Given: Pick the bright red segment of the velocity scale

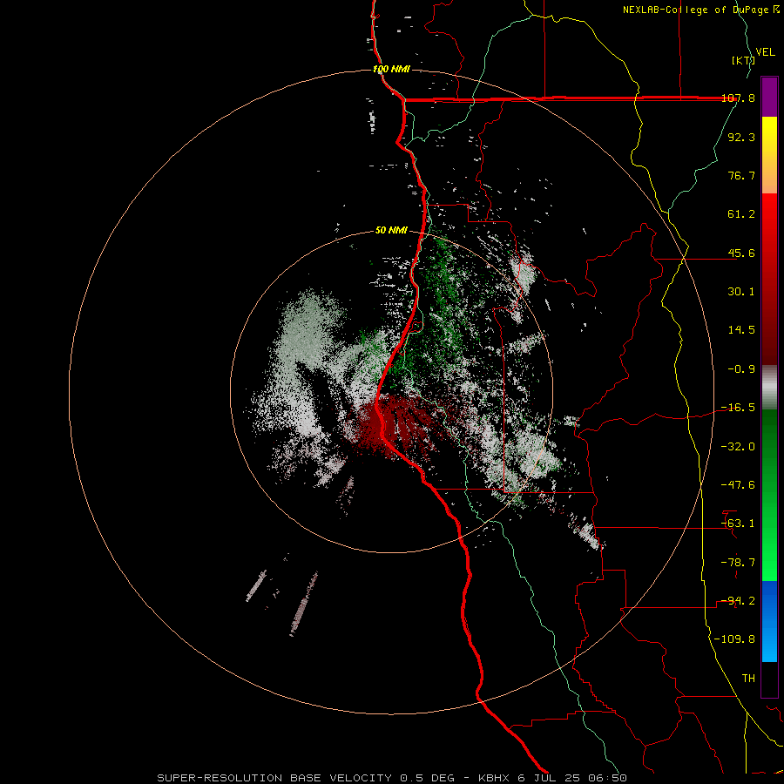Looking at the screenshot, I should pyautogui.click(x=769, y=279).
